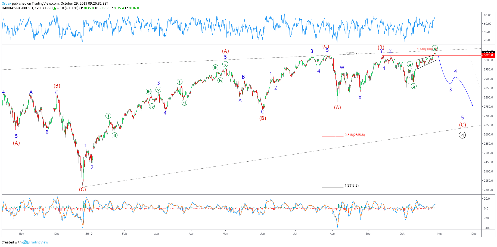The height and width of the screenshot is (247, 497).
Task: Click the red 3025.0 price tag
Action: coord(489,55)
